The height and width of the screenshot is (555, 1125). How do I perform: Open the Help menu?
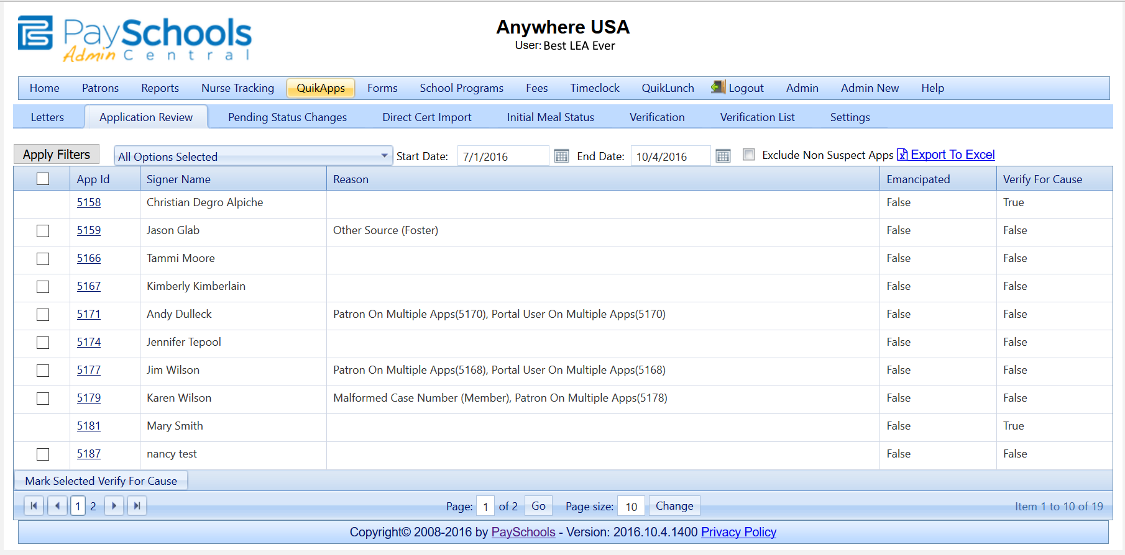(932, 88)
